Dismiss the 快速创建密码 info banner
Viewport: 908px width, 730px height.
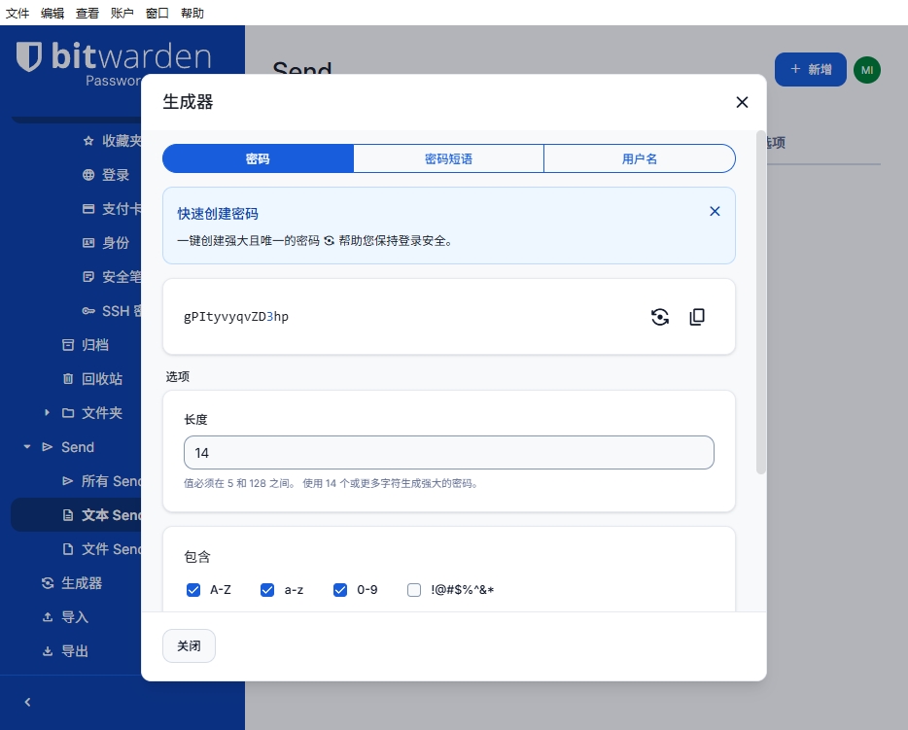point(715,211)
